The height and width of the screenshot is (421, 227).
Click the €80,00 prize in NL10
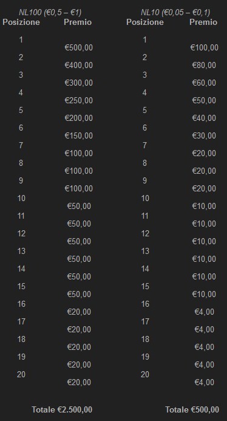tap(204, 65)
